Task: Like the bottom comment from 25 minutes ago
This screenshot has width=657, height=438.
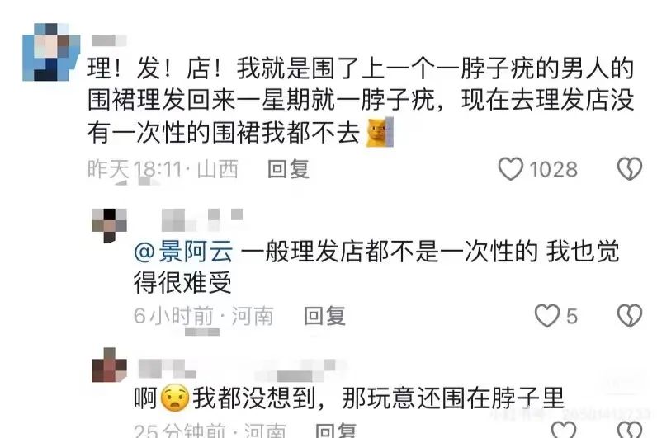Action: [563, 430]
